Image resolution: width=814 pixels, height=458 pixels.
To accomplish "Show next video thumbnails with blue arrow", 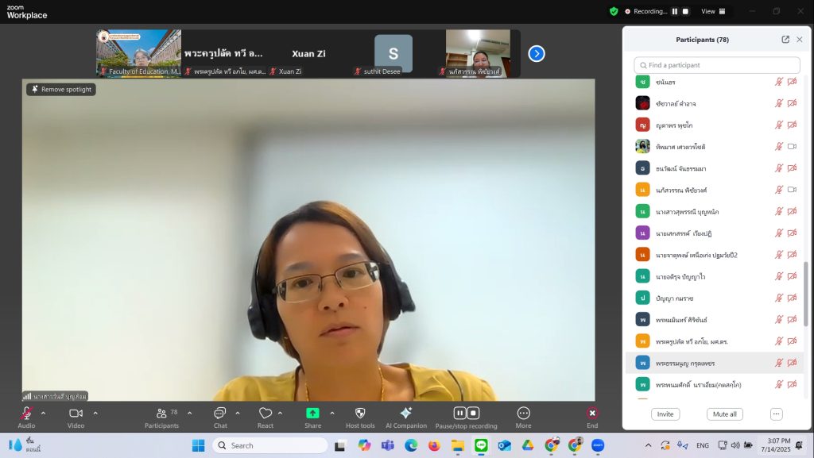I will 537,53.
